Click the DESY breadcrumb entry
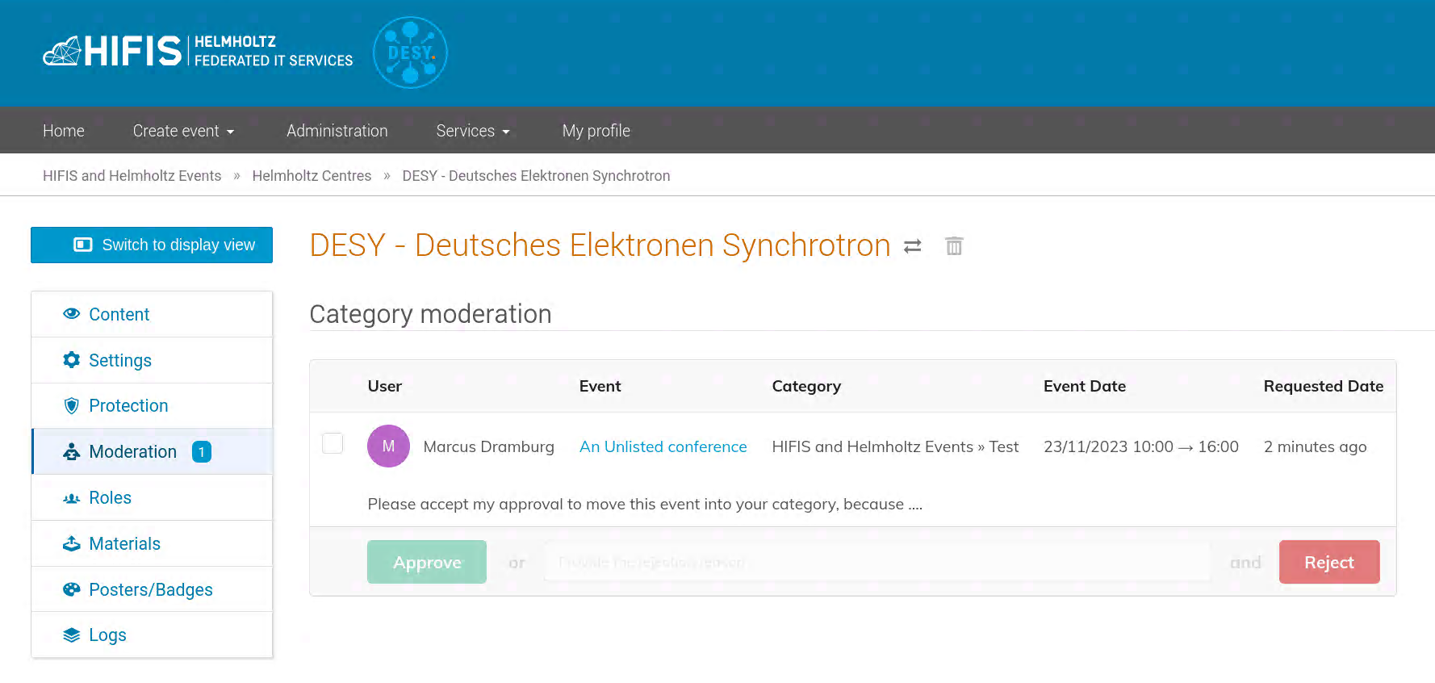Image resolution: width=1435 pixels, height=683 pixels. coord(536,176)
